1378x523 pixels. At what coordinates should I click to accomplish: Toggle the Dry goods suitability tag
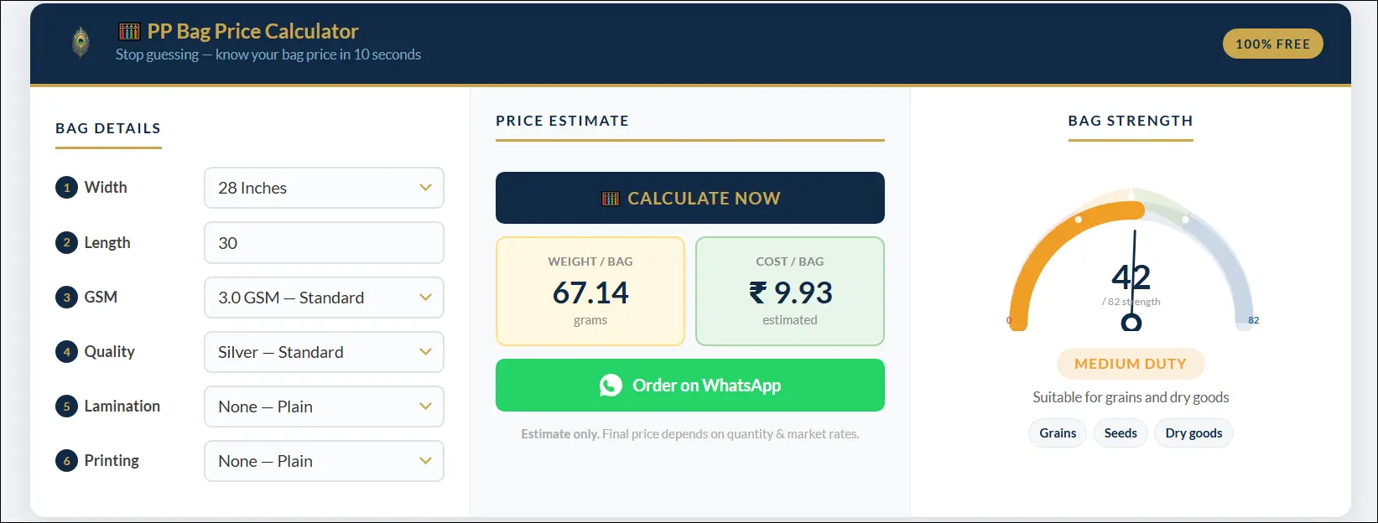coord(1193,432)
